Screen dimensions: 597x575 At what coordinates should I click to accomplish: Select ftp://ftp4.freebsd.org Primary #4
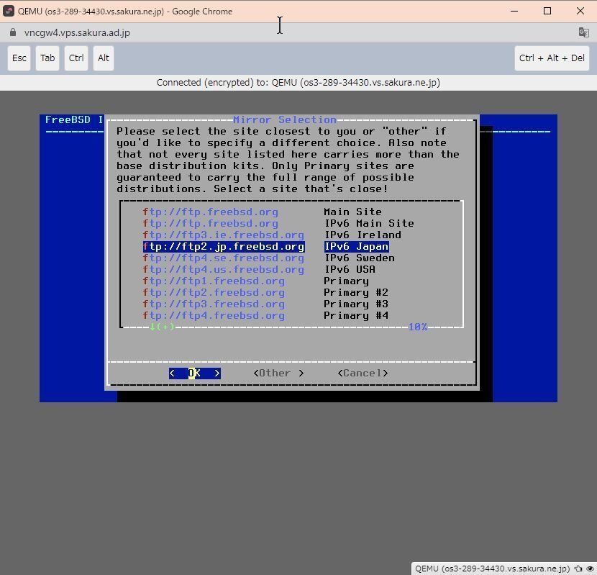[x=265, y=315]
